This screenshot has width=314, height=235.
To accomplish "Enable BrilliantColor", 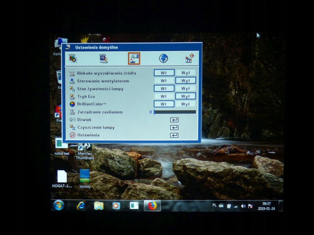I will [x=163, y=104].
